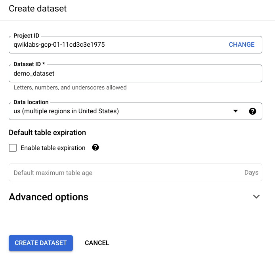The image size is (275, 270).
Task: Click the CHANGE link for Project ID
Action: click(x=241, y=44)
